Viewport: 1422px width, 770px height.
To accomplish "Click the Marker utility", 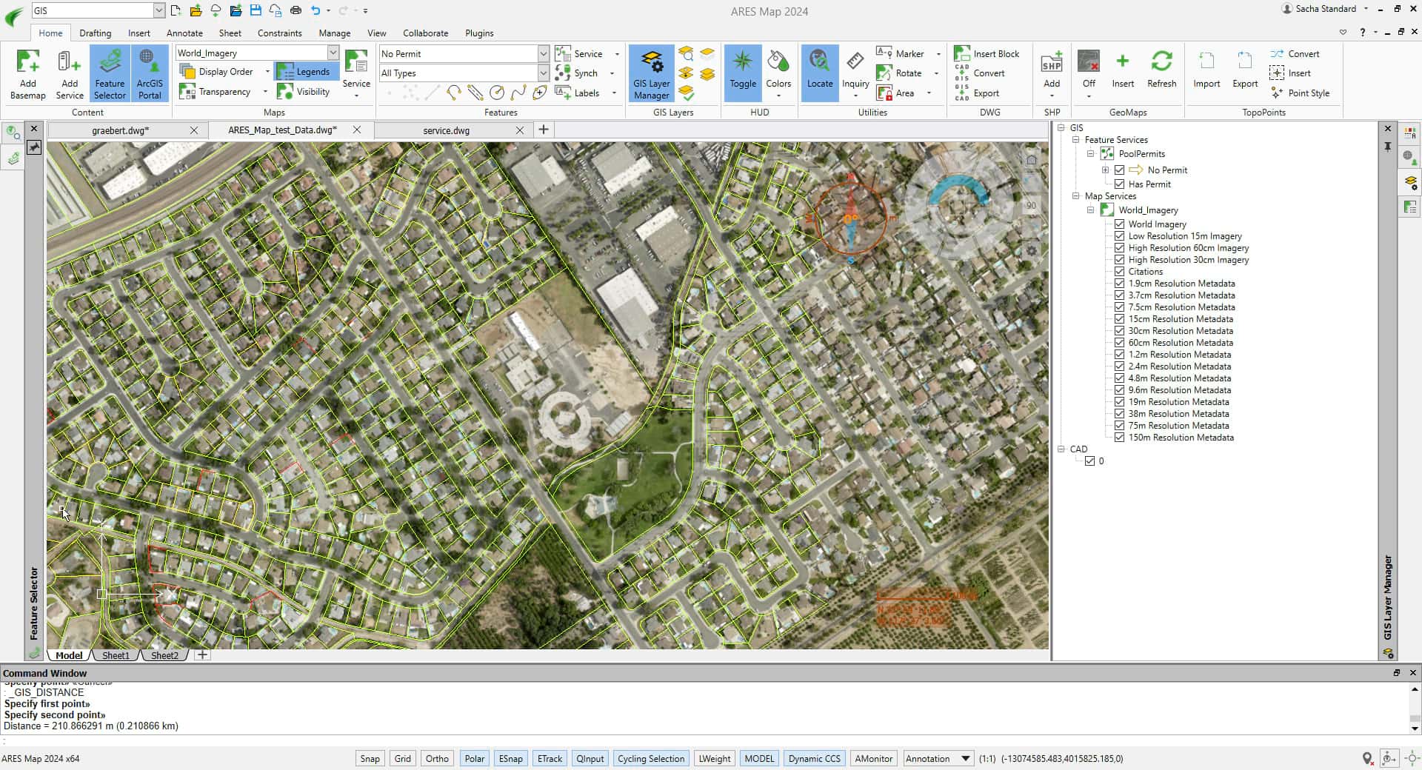I will point(901,53).
